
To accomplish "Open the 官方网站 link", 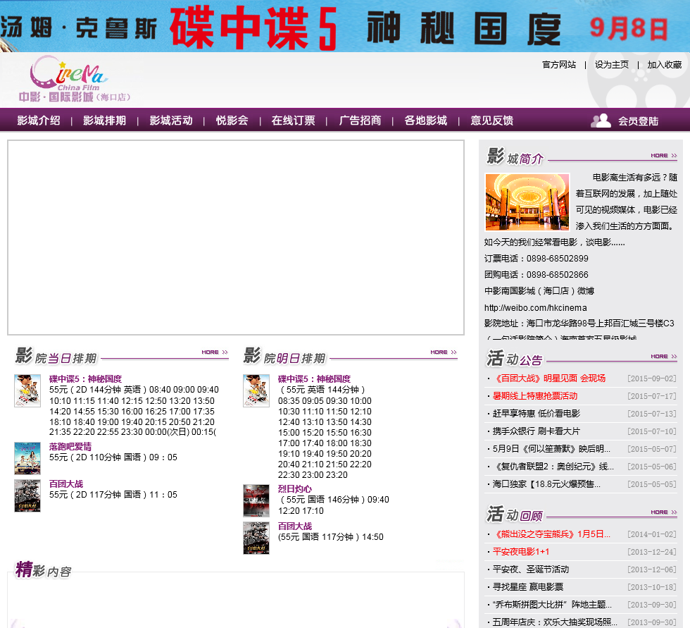I will (559, 65).
